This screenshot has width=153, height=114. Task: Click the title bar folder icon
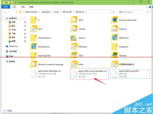click(4, 2)
